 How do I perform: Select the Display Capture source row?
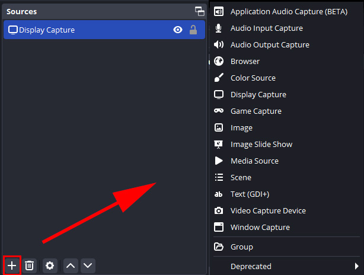104,30
